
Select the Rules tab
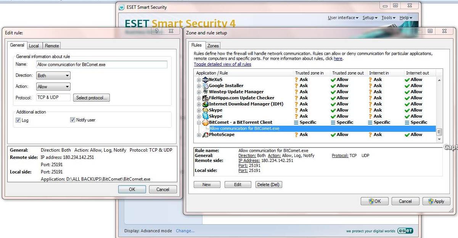pos(197,45)
